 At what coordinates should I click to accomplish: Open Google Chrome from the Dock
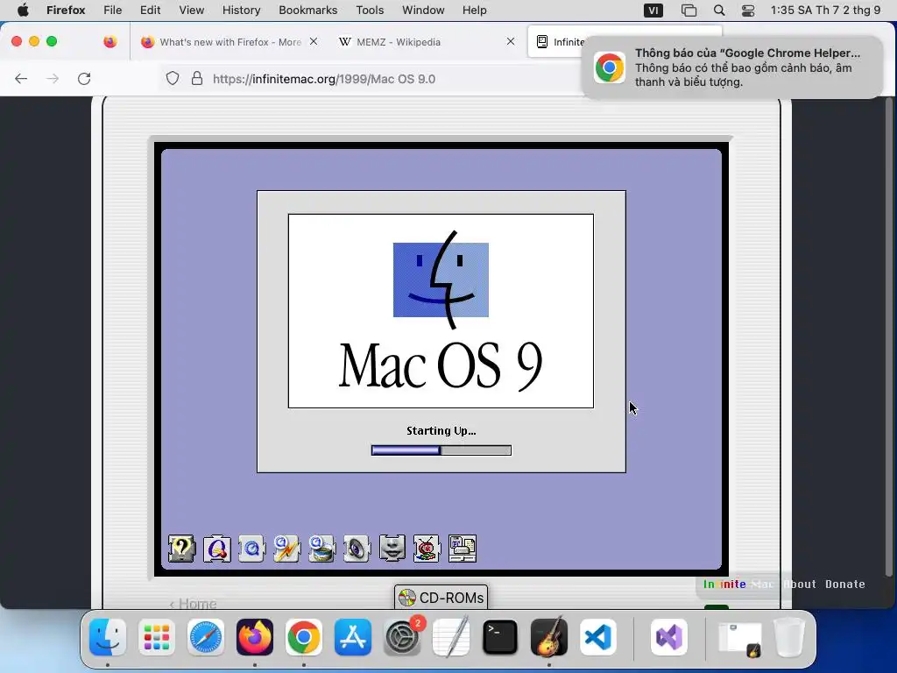tap(304, 637)
